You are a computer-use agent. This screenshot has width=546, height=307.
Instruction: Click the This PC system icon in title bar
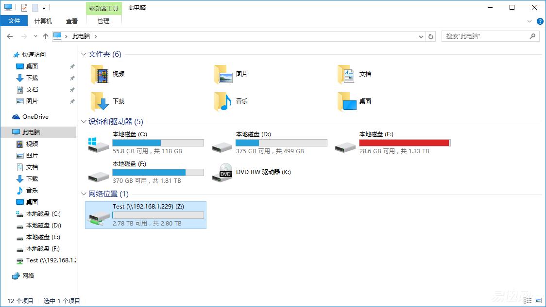(8, 7)
